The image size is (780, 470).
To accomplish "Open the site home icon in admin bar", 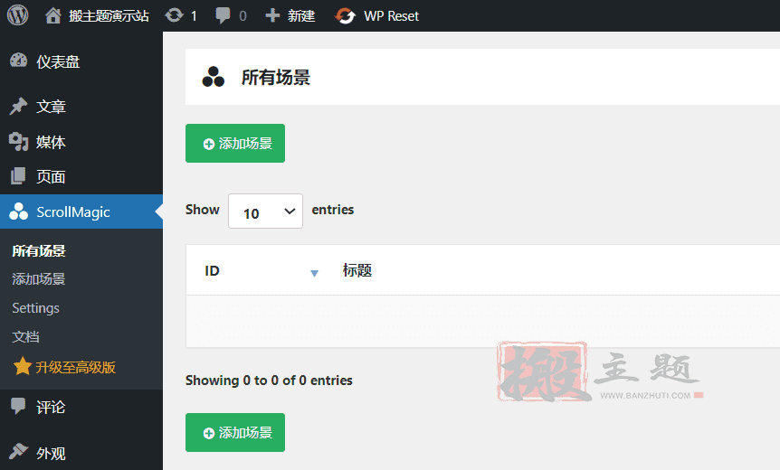I will click(x=52, y=16).
